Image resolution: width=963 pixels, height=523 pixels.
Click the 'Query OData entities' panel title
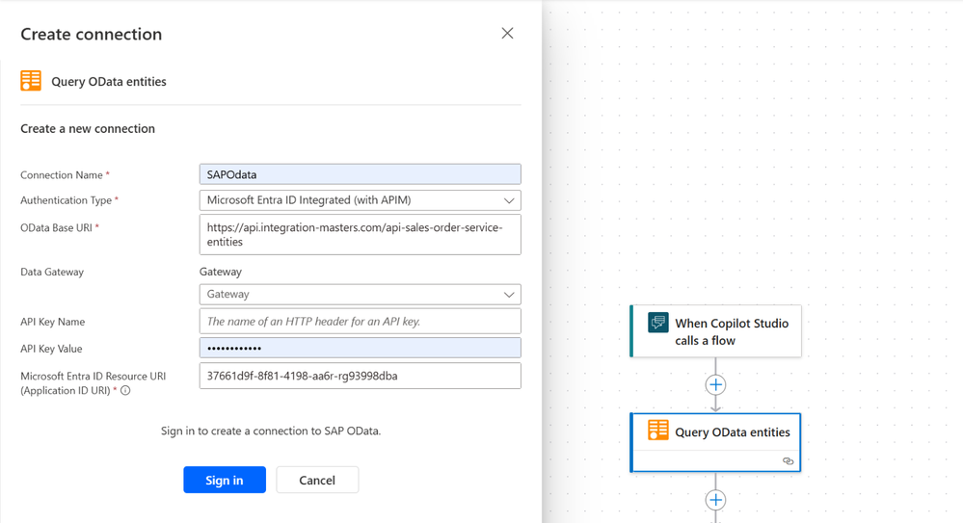pos(109,82)
